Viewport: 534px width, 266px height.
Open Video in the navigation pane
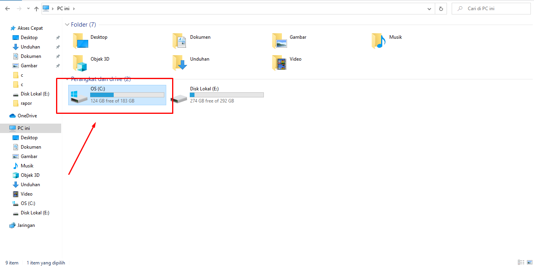[x=27, y=194]
